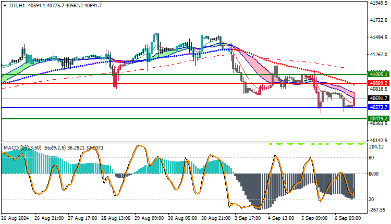Select the 40889.2 red price label
The image size is (391, 224).
[x=378, y=83]
